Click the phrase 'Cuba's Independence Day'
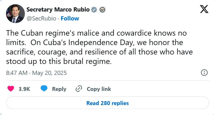 coord(88,42)
